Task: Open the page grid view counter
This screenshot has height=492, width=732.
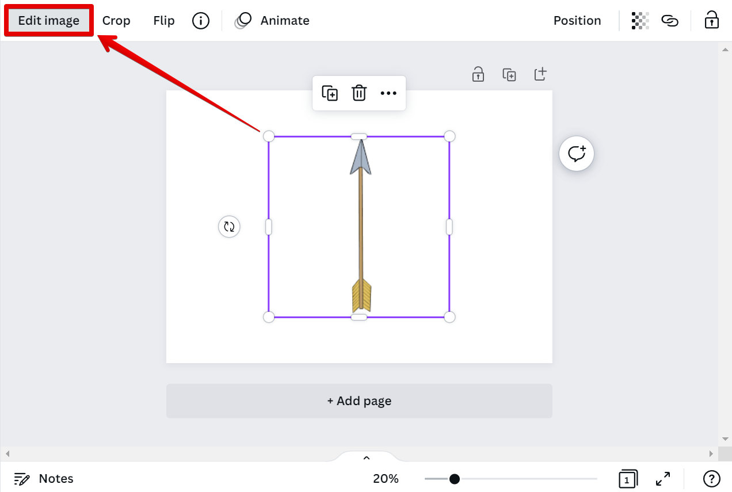Action: click(x=628, y=479)
